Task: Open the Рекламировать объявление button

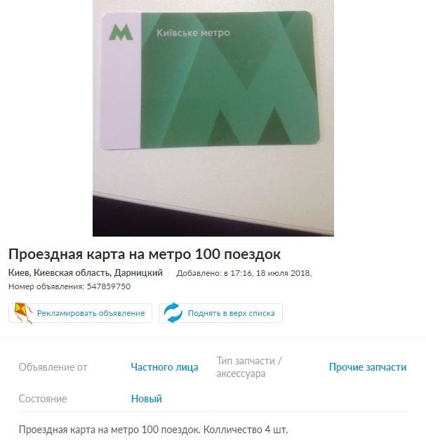Action: click(x=80, y=313)
